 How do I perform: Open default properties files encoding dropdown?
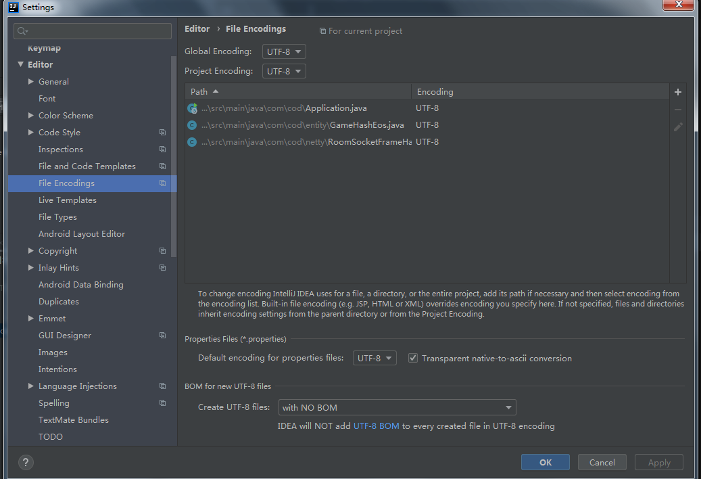point(374,358)
